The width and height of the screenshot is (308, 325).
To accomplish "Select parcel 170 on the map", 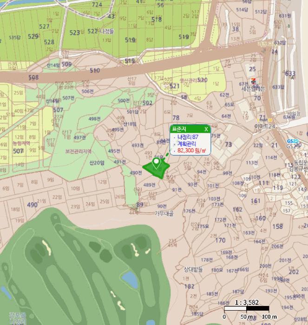I will click(221, 240).
